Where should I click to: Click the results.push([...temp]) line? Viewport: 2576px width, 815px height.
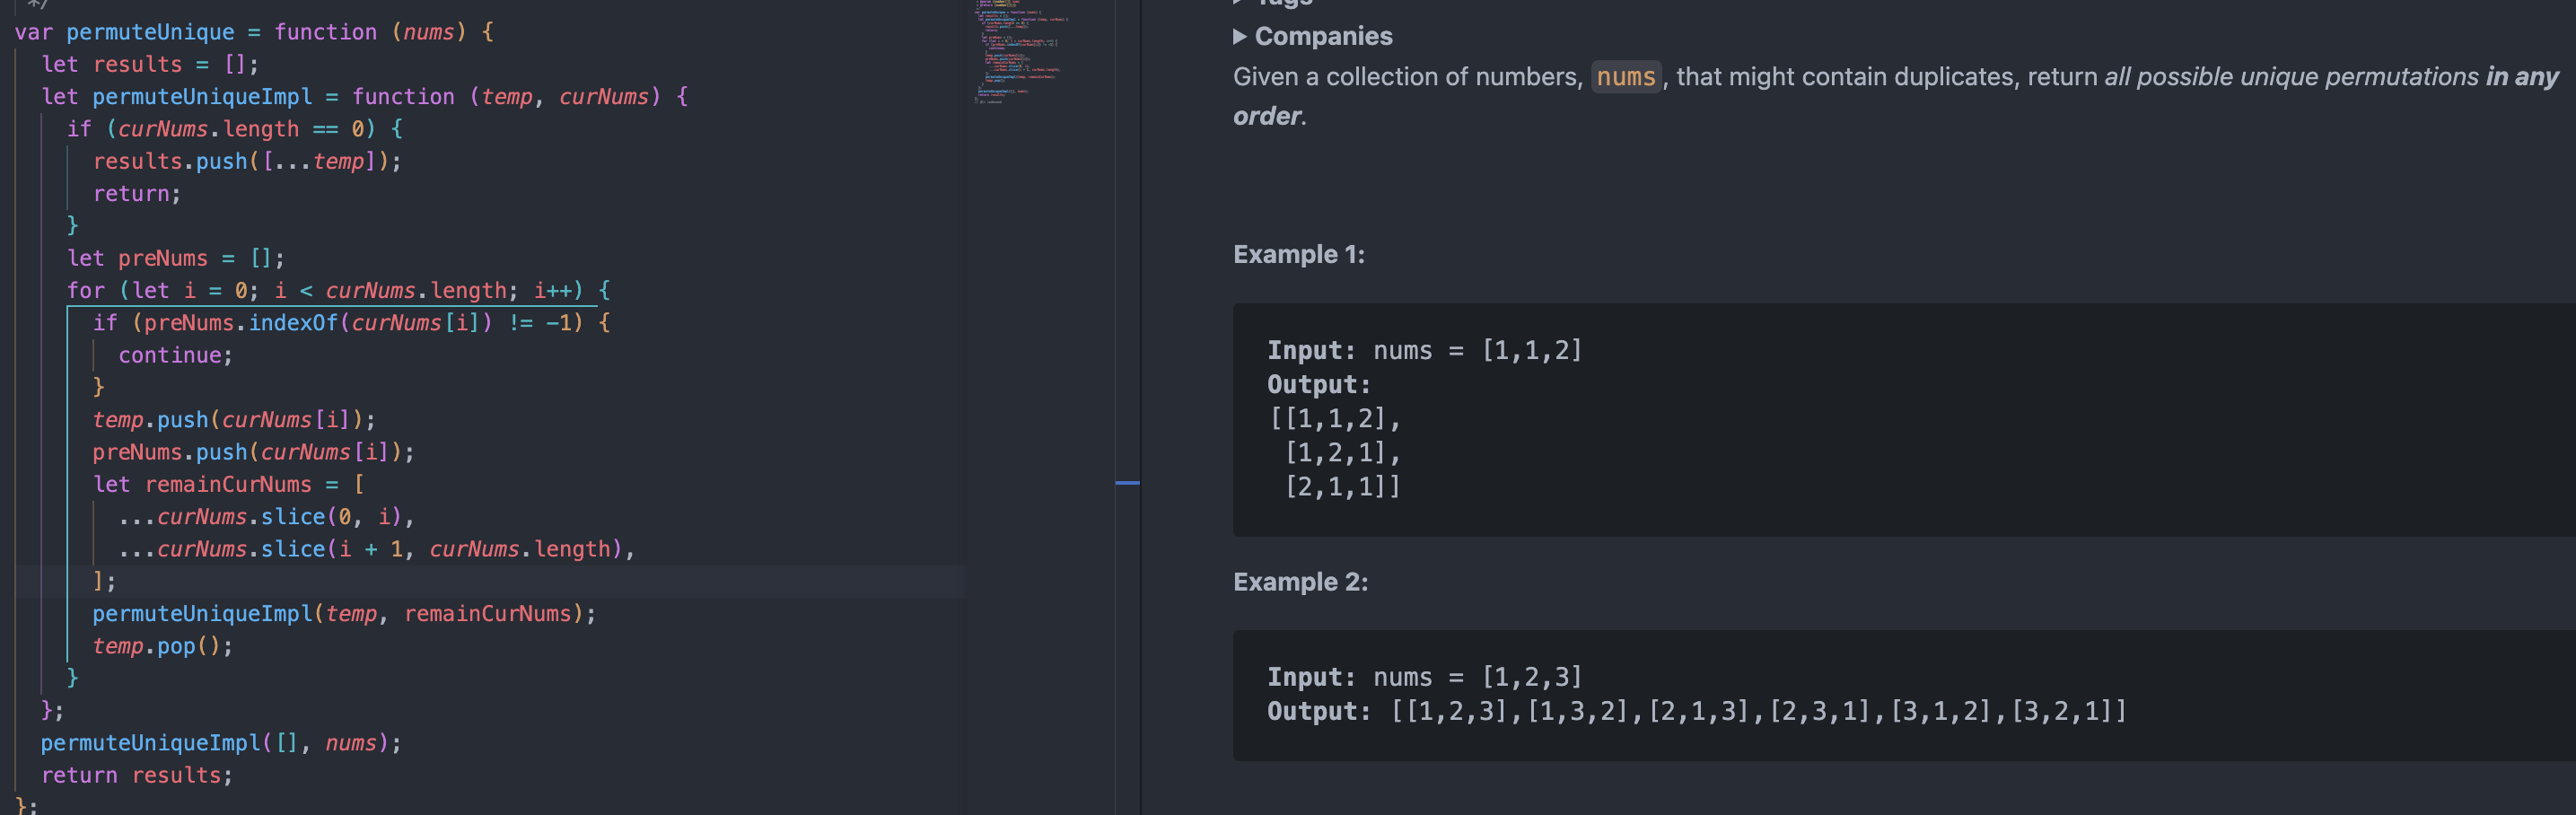click(x=246, y=161)
